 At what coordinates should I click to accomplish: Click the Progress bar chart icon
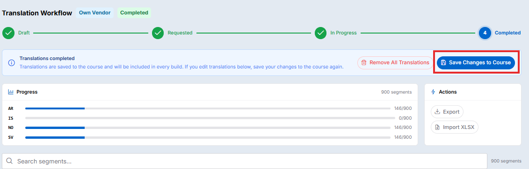click(11, 92)
